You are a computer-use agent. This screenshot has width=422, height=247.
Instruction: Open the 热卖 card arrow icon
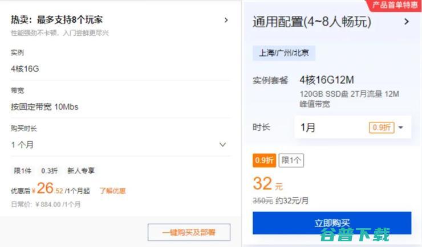226,20
